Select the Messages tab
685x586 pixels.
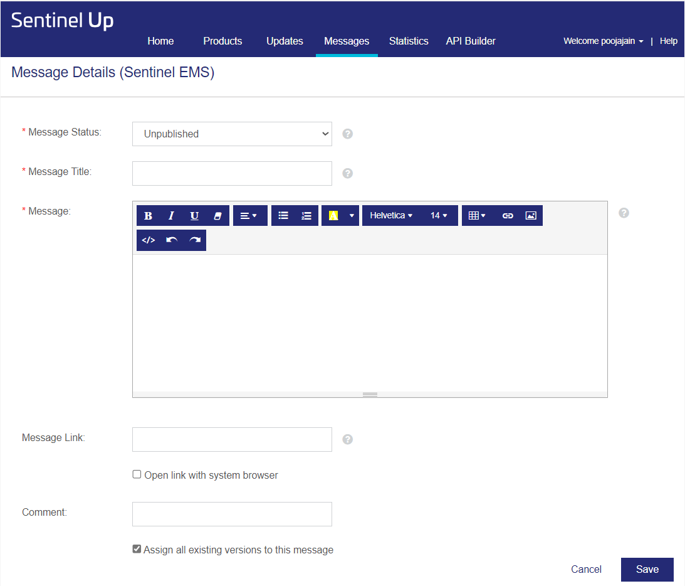[x=347, y=41]
